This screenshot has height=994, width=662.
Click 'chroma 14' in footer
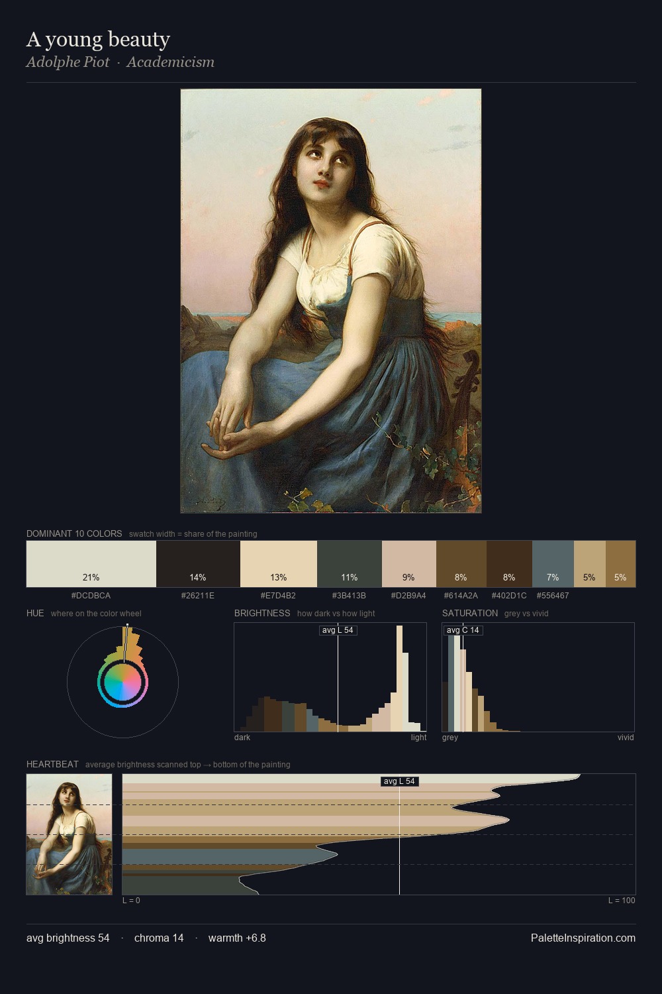pyautogui.click(x=159, y=938)
